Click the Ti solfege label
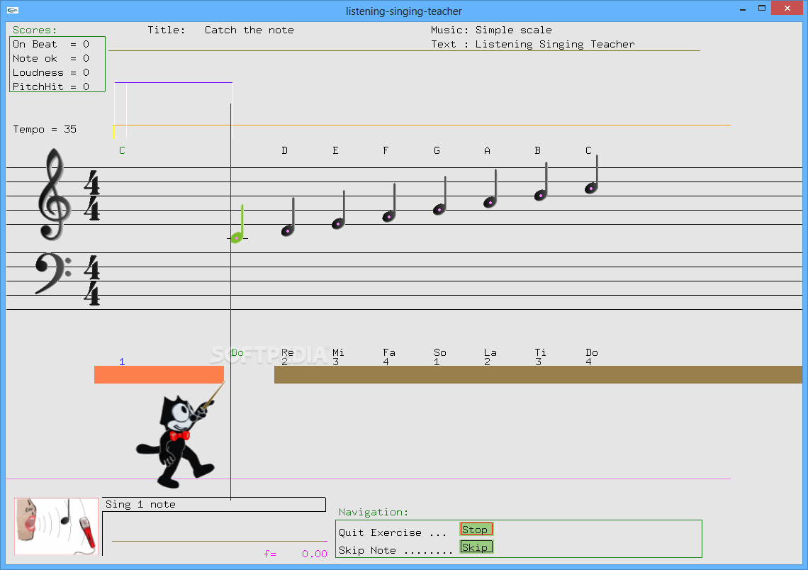808x570 pixels. click(x=540, y=352)
